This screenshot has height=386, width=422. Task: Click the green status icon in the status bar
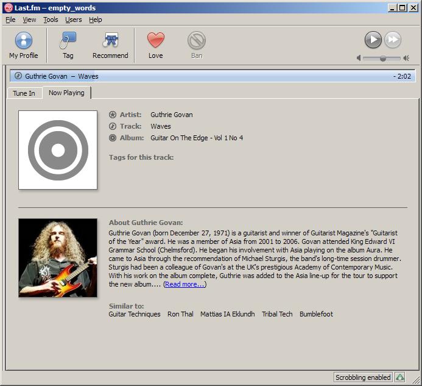(400, 377)
